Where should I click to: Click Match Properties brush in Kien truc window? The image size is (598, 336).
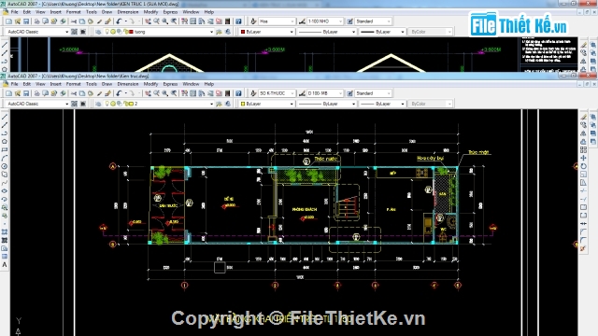108,93
